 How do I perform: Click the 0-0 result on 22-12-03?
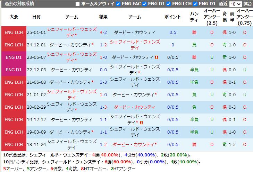103,70
